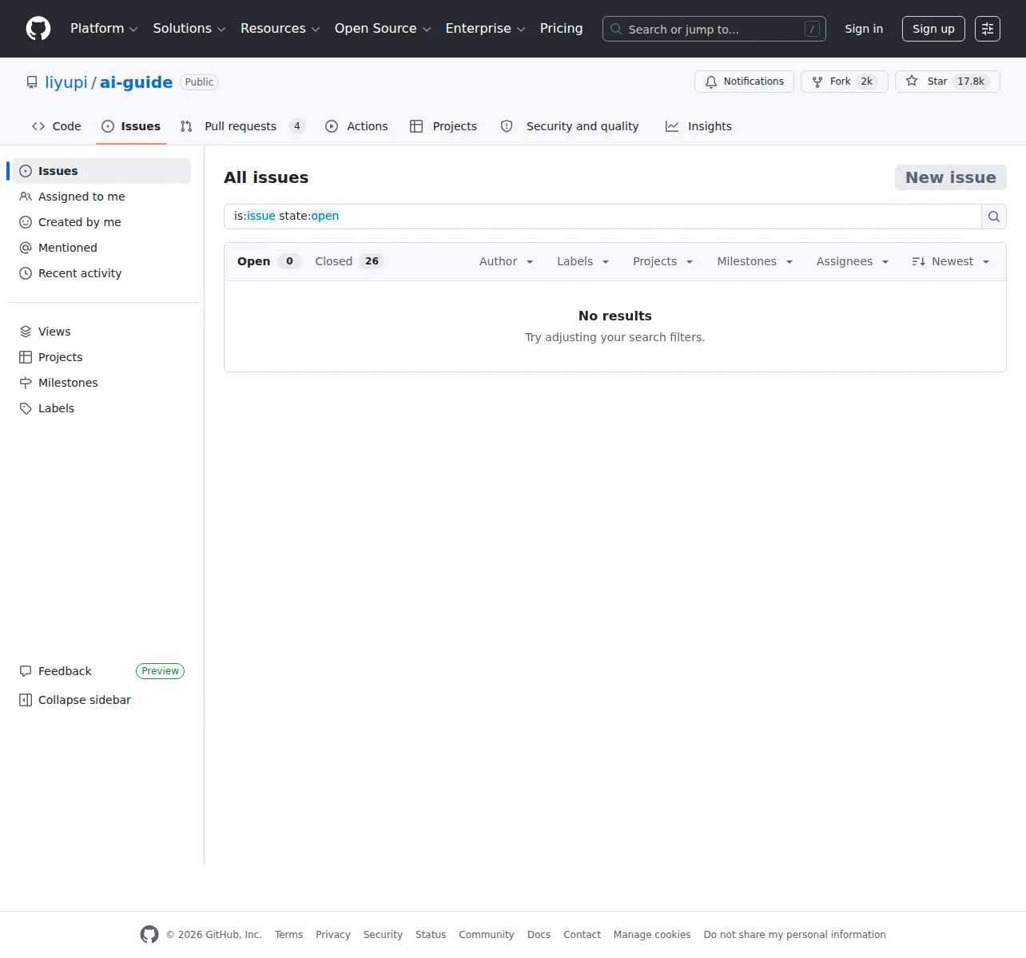This screenshot has width=1026, height=958.
Task: Click the Projects table icon in sidebar
Action: click(26, 357)
